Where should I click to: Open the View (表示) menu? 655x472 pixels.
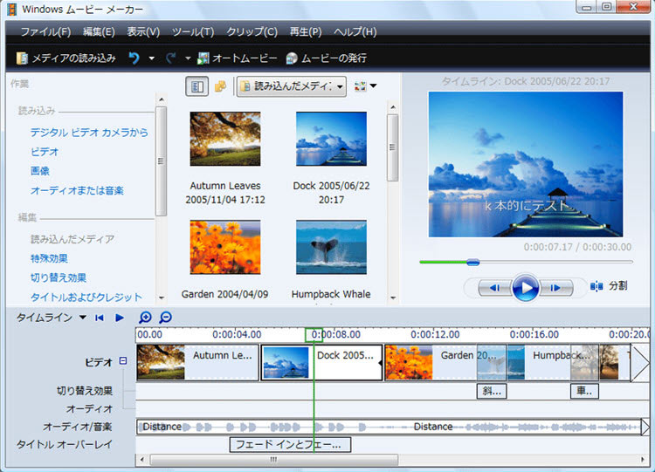point(143,31)
